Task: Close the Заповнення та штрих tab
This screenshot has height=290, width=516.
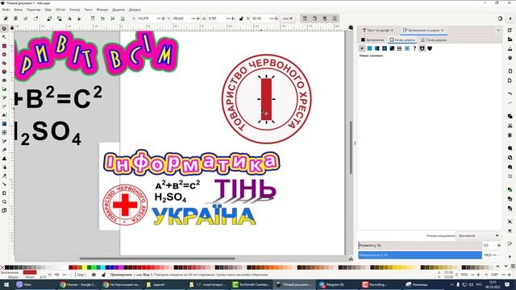Action: tap(443, 31)
